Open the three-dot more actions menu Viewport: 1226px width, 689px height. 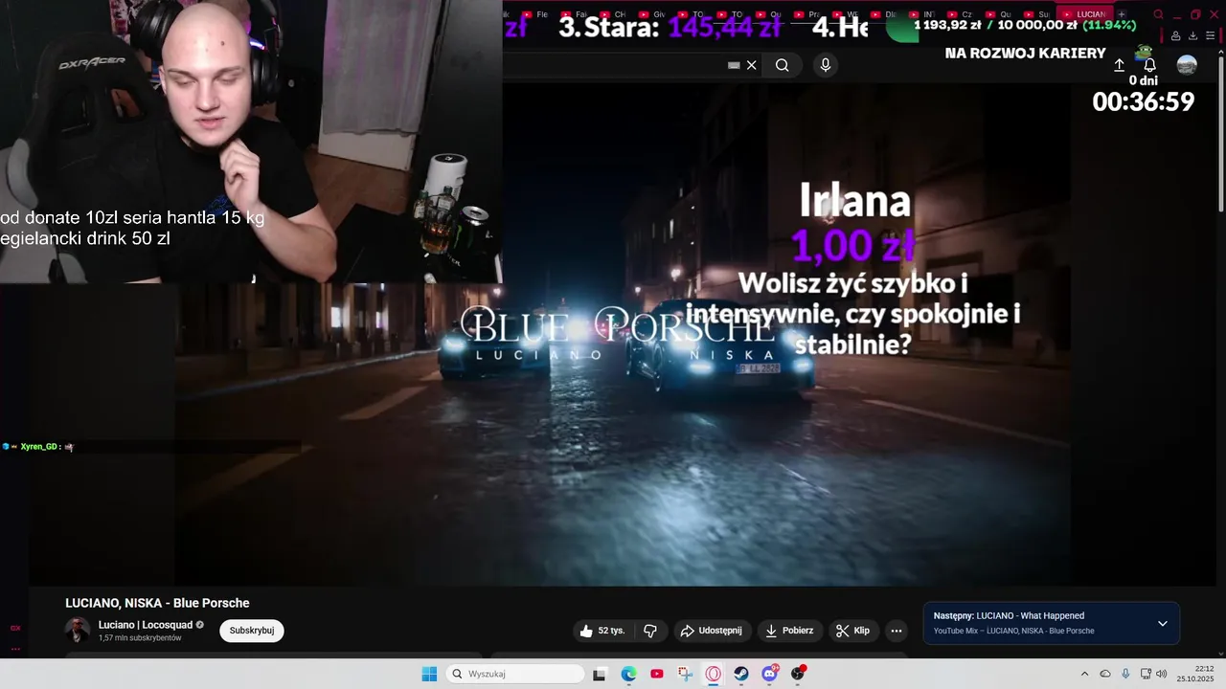tap(897, 631)
